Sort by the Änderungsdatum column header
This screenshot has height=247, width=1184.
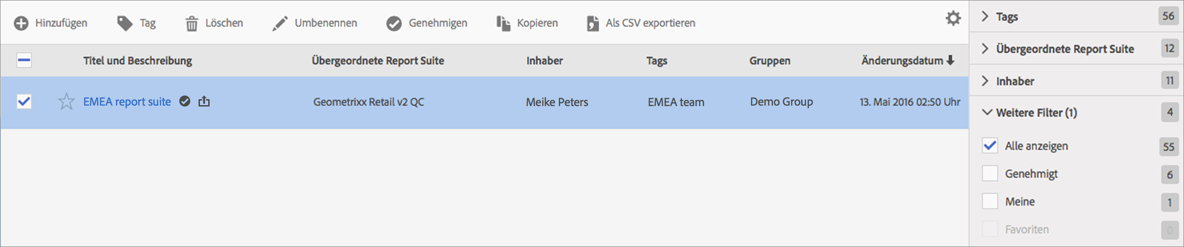(x=902, y=61)
